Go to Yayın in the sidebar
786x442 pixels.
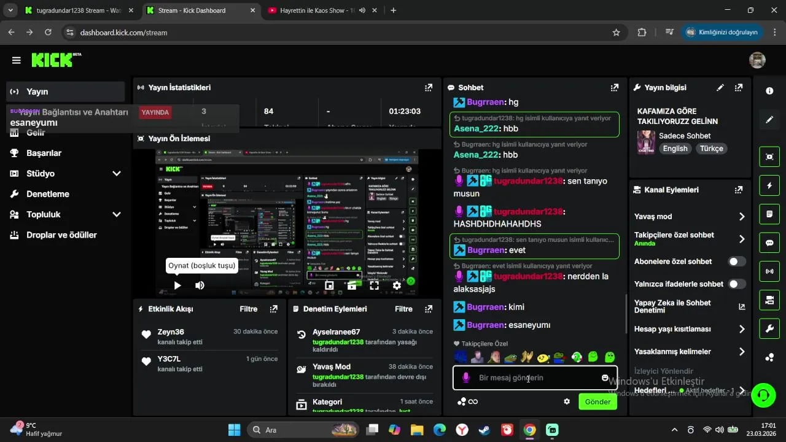pyautogui.click(x=66, y=91)
